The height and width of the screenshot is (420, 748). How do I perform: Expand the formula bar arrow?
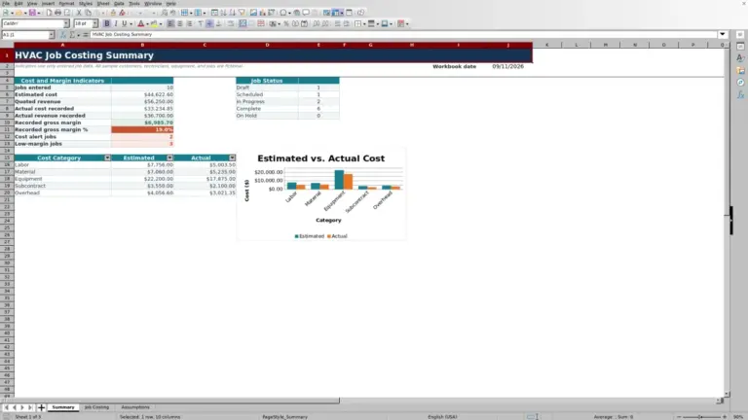pyautogui.click(x=723, y=34)
